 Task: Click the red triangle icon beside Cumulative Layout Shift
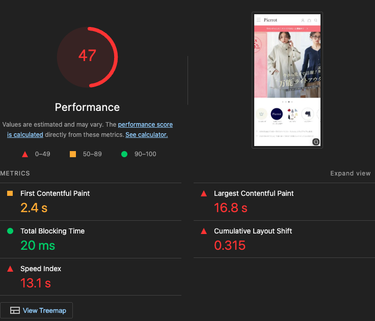pos(204,231)
